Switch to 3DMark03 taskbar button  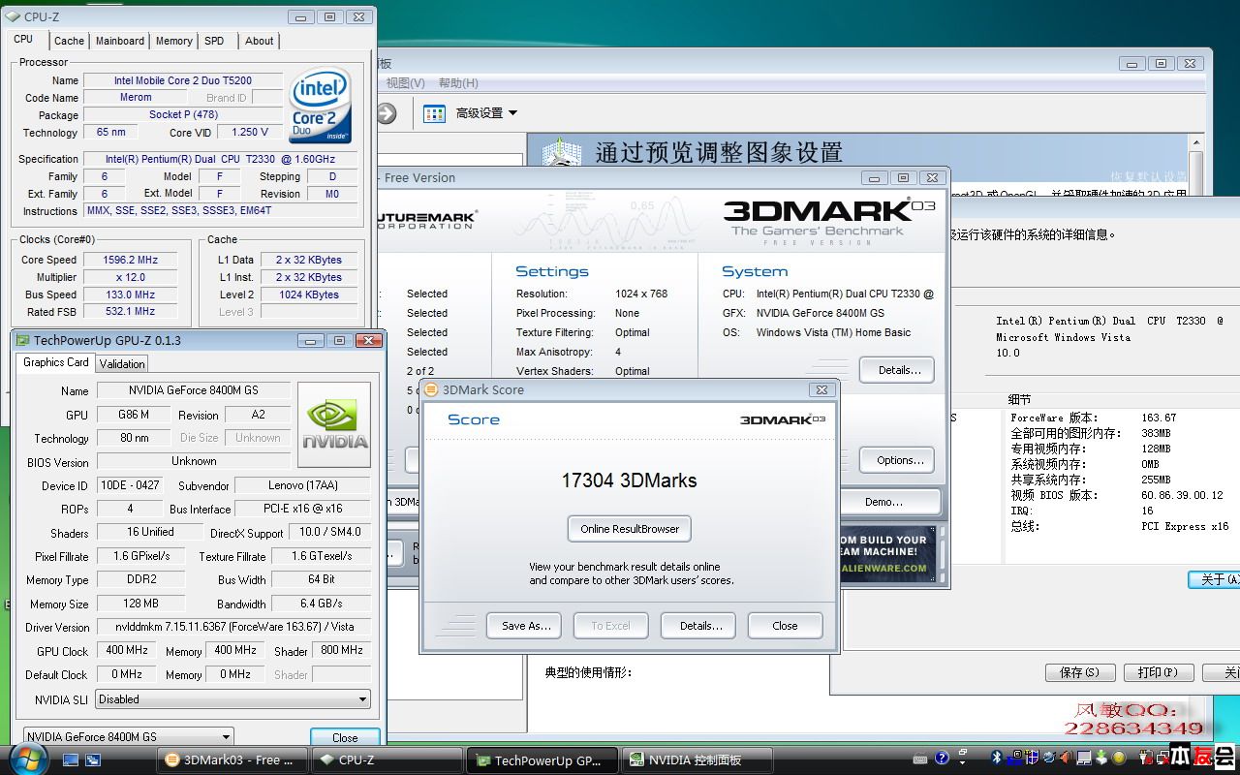[x=232, y=760]
